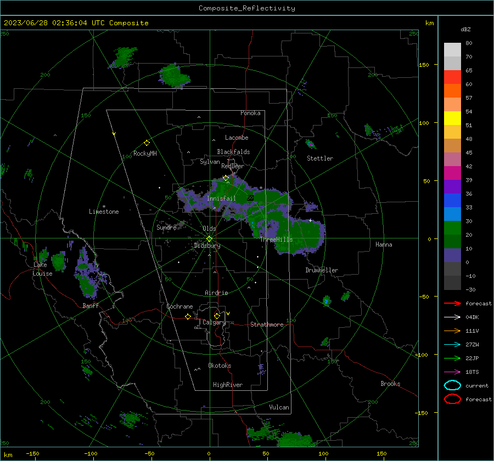Click the Blackfalds town label
494x461 pixels.
point(233,152)
